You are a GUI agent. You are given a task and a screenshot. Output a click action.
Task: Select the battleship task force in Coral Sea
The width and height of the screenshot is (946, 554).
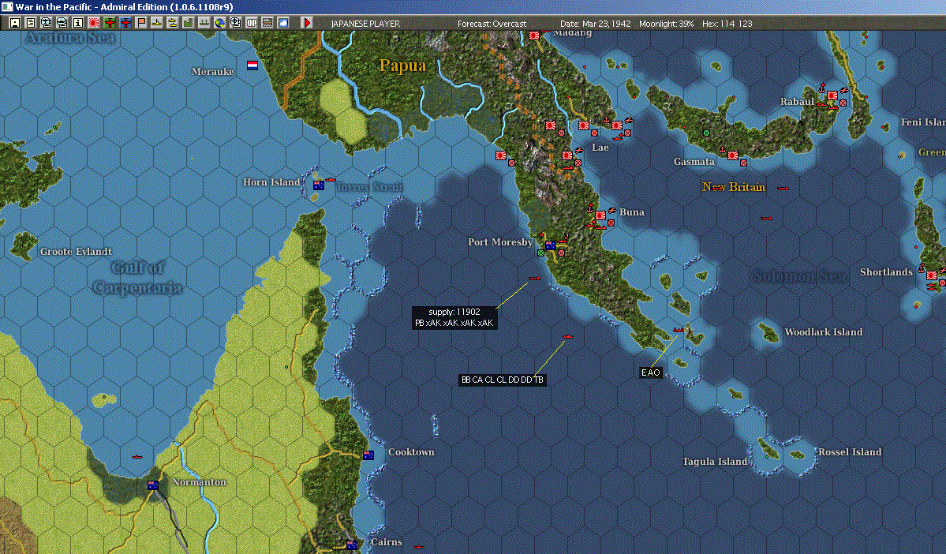pos(568,337)
